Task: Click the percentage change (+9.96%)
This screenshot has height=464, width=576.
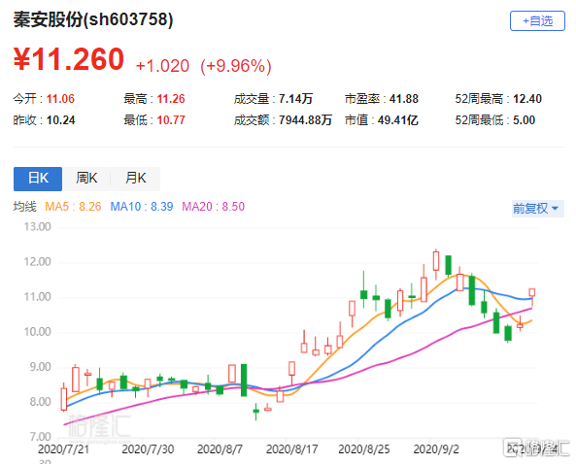Action: pos(236,66)
